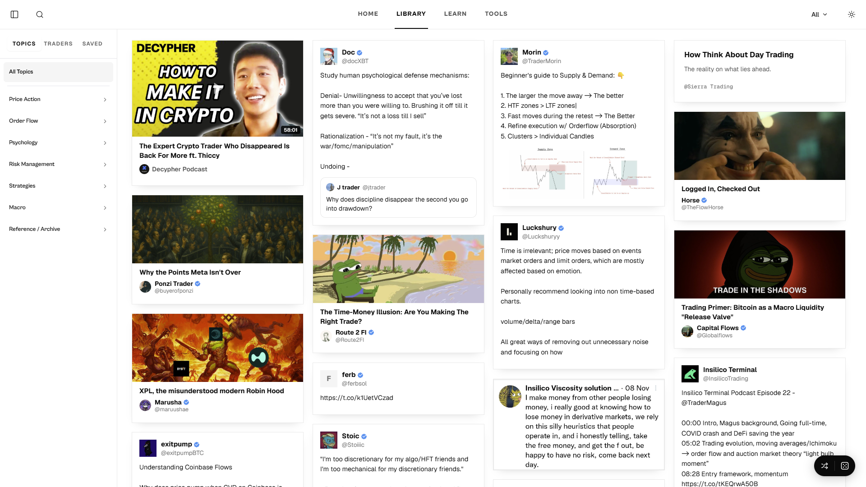
Task: Open the ferb t.co link
Action: pos(356,398)
